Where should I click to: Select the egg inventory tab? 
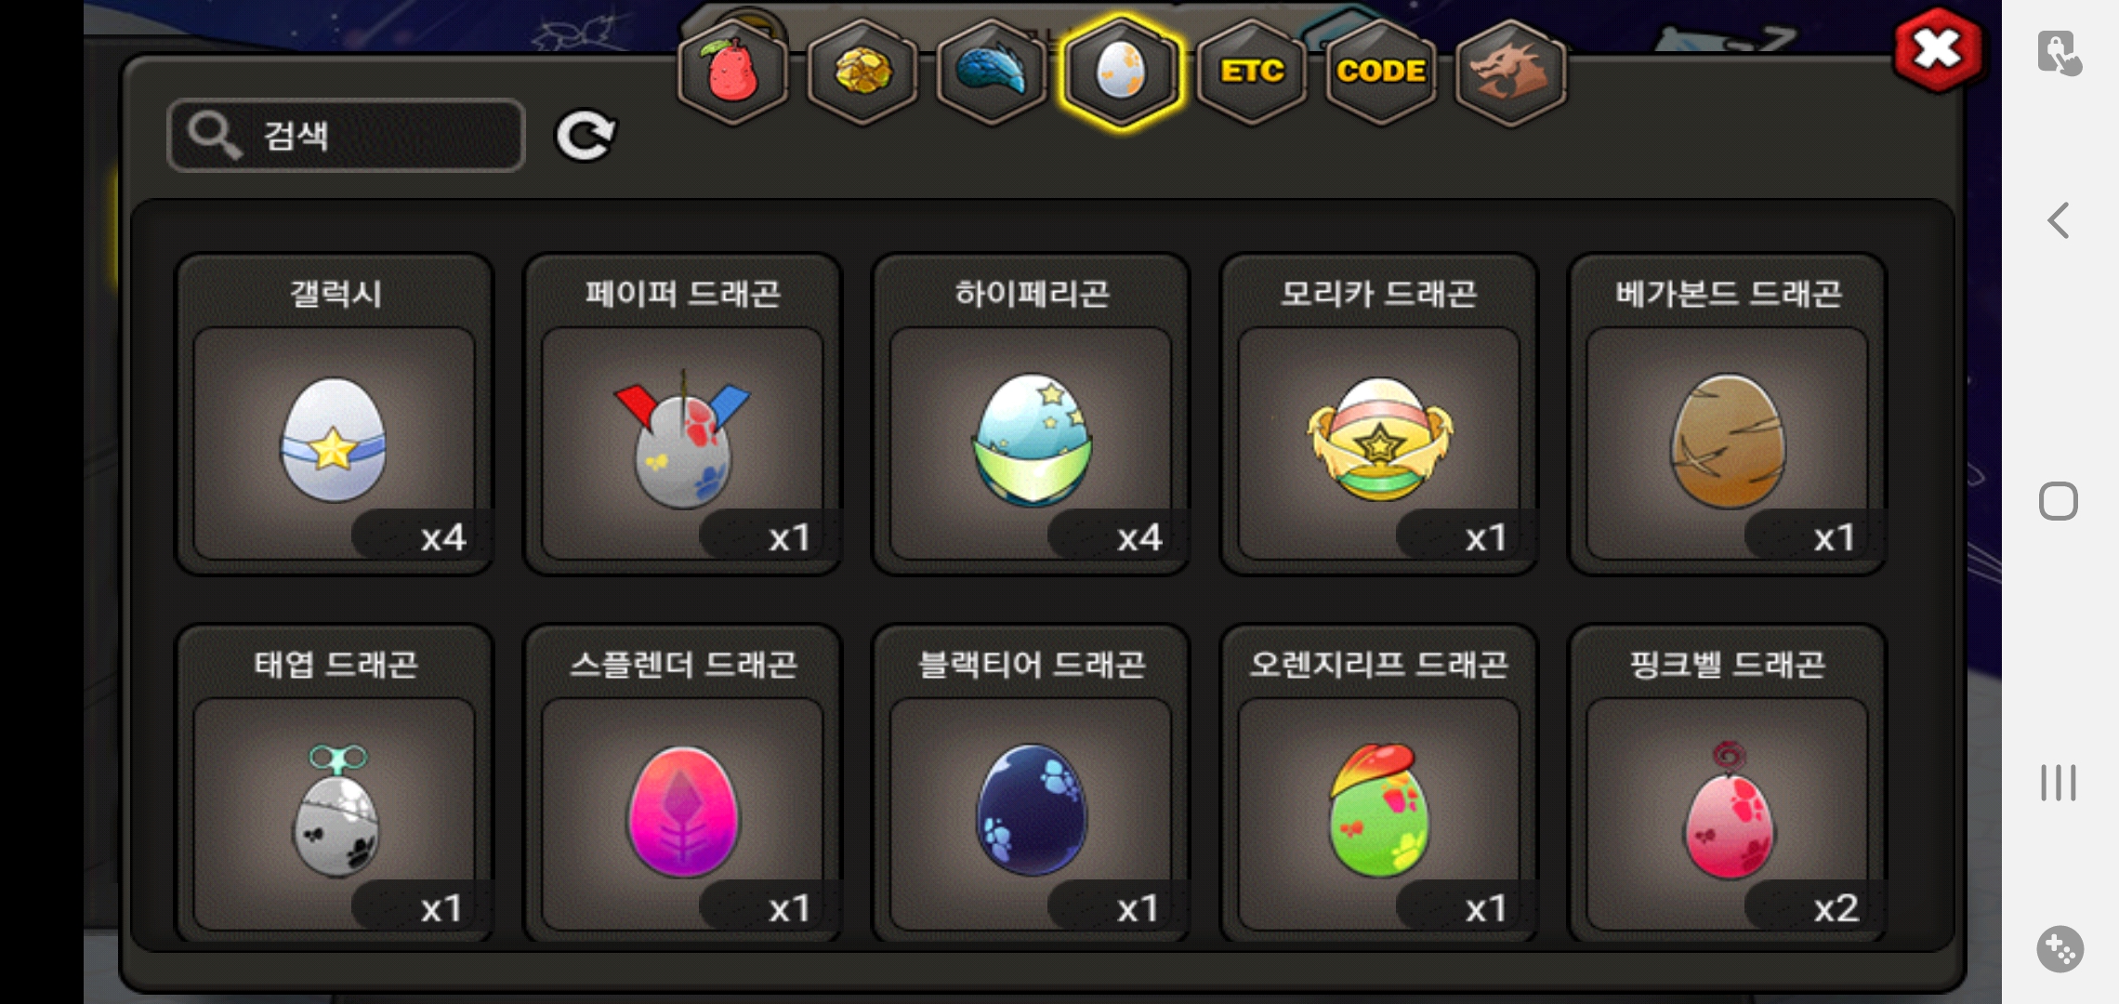click(1122, 72)
